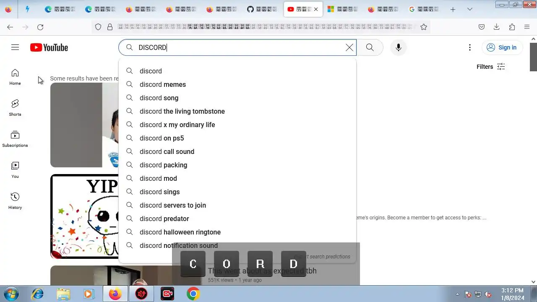Submit search with the magnifier button
The width and height of the screenshot is (537, 302).
[x=370, y=47]
